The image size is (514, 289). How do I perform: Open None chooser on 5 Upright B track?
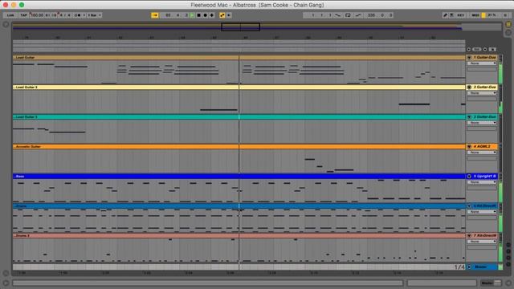pos(482,182)
